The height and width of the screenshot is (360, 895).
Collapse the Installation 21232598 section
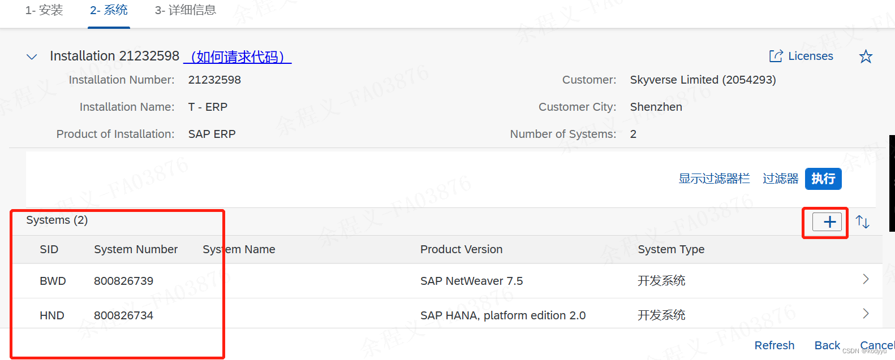pyautogui.click(x=32, y=56)
